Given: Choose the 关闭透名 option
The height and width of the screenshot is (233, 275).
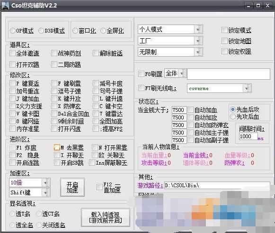Looking at the screenshot, I should [38, 225].
